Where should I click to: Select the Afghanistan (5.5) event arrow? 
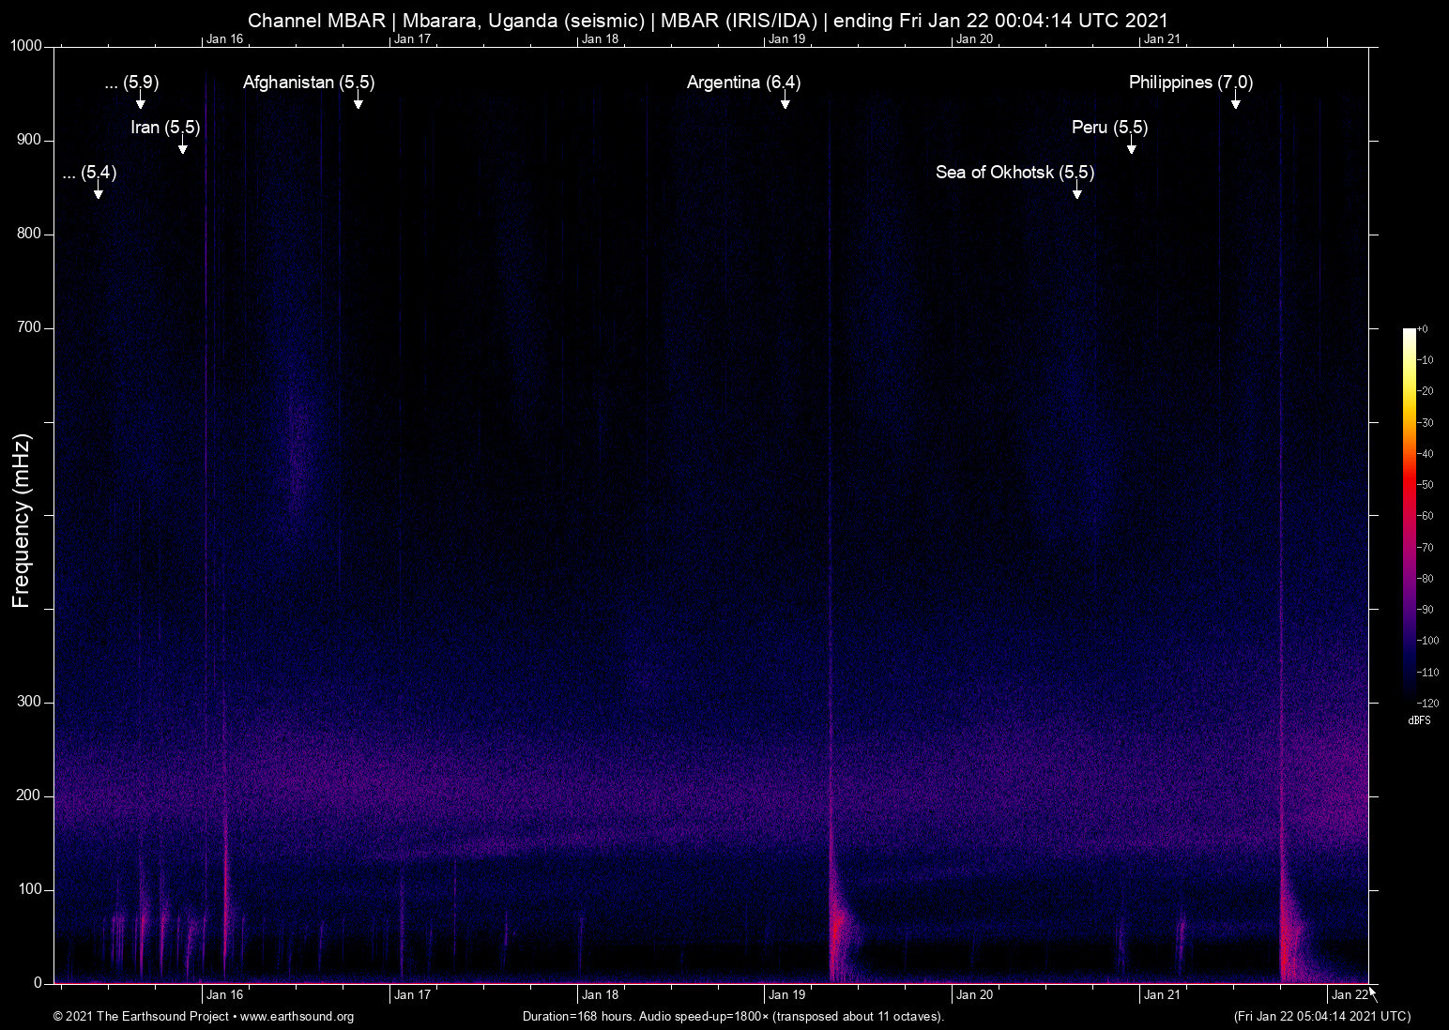pos(358,105)
